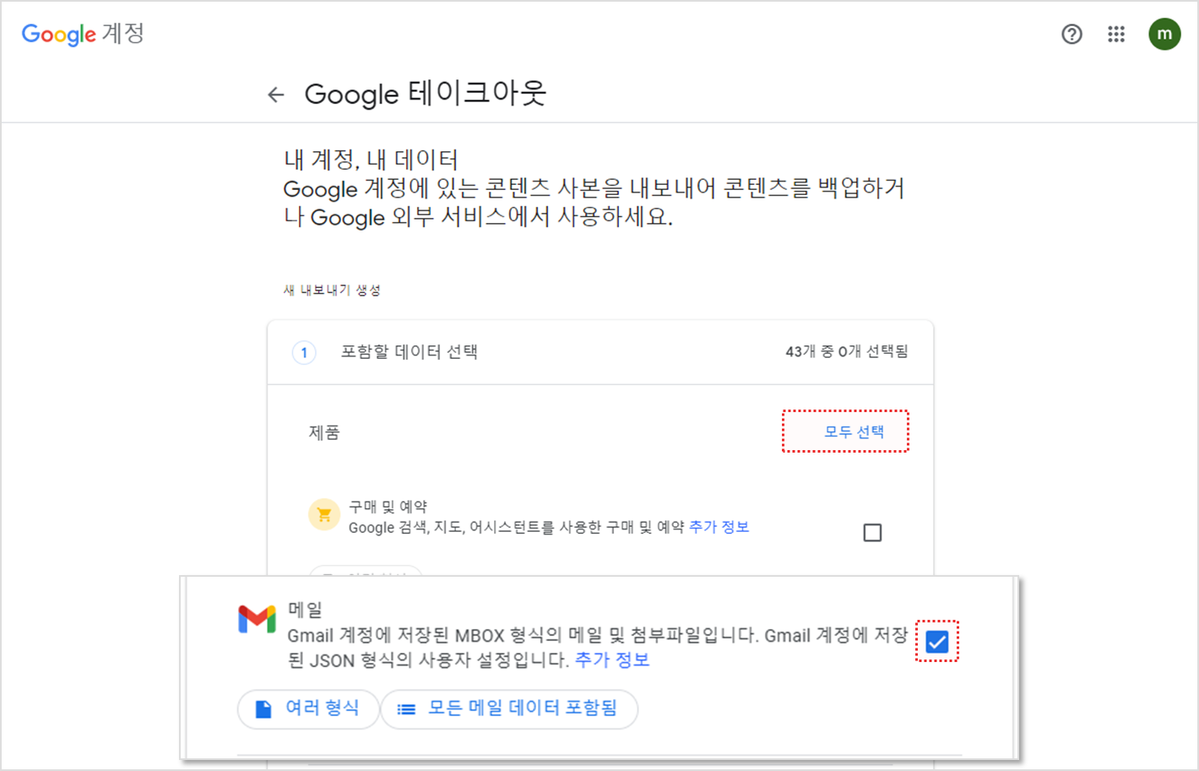Open the help question mark icon
1199x771 pixels.
point(1072,34)
